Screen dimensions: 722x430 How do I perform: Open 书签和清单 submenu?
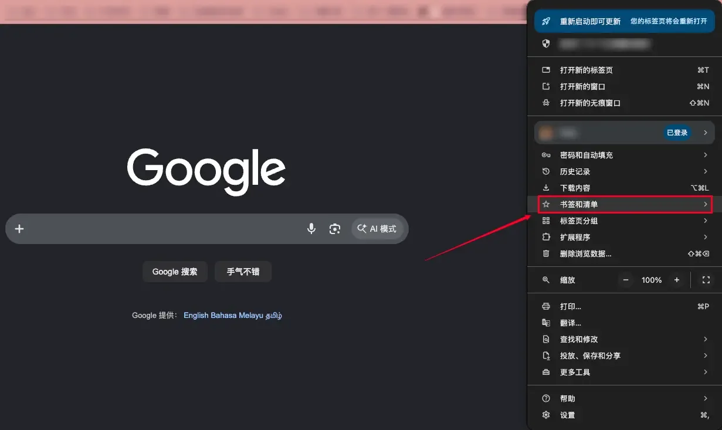tap(624, 204)
